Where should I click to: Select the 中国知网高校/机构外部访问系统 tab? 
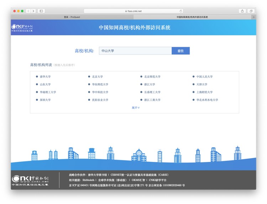[x=192, y=17]
